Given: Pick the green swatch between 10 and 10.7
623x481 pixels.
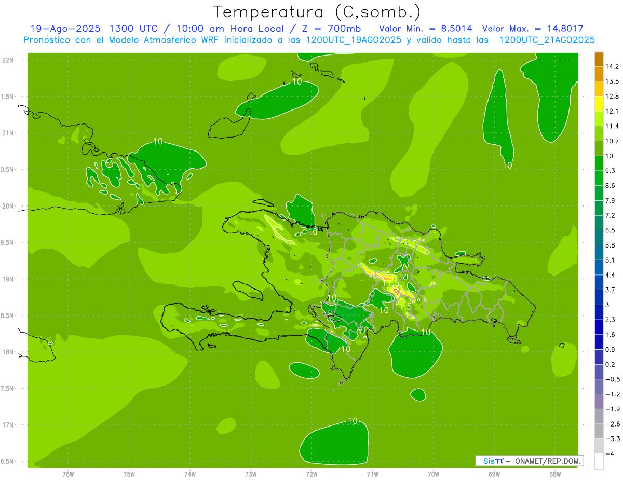Looking at the screenshot, I should click(x=599, y=148).
